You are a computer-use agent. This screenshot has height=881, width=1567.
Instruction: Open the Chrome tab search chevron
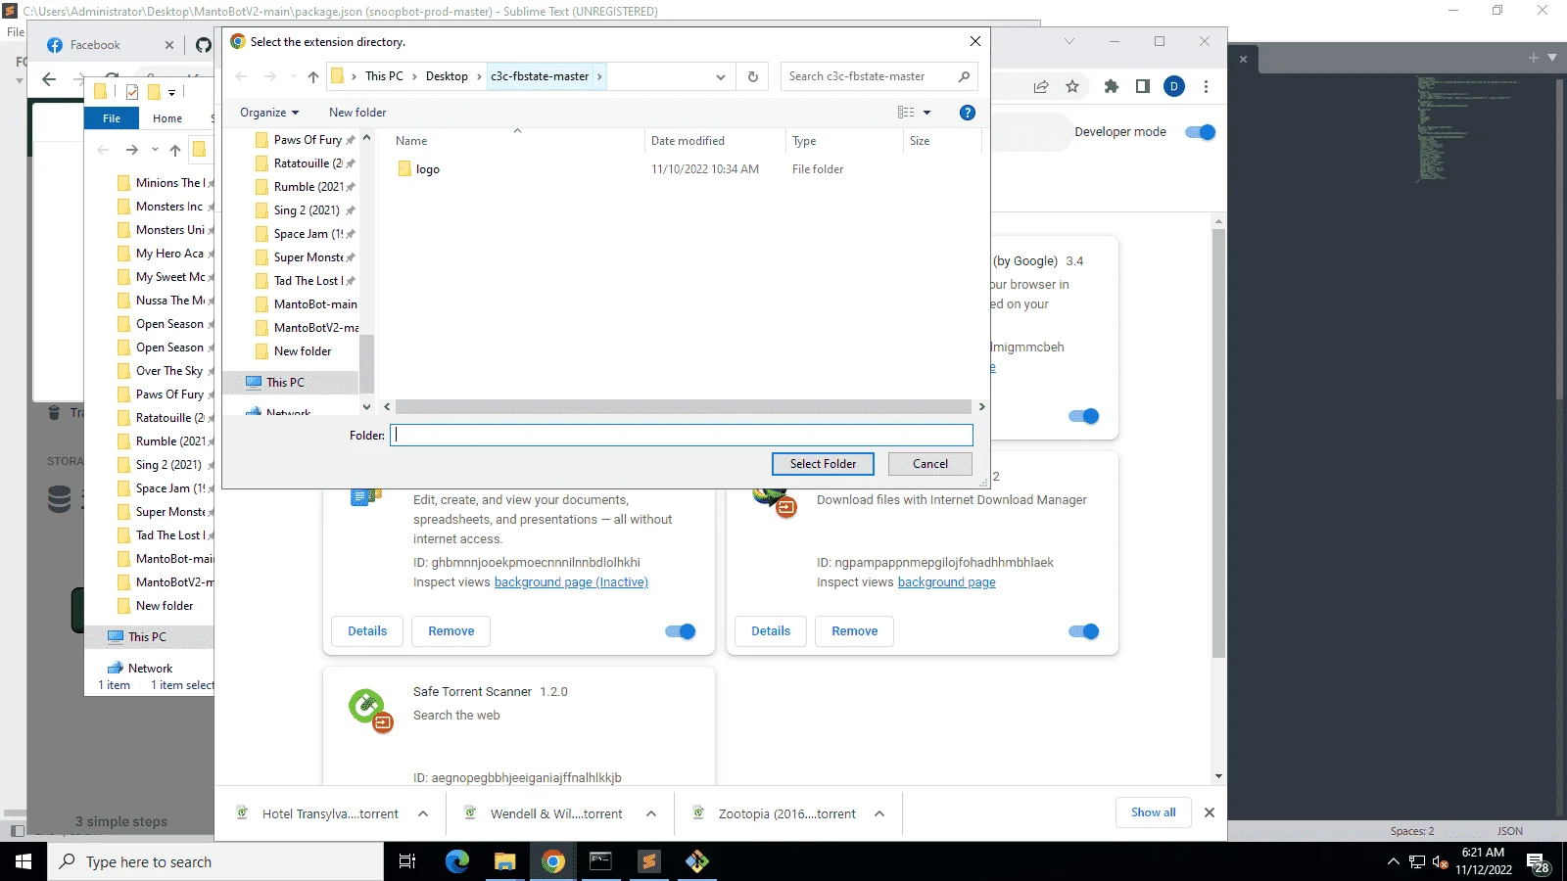coord(1069,41)
